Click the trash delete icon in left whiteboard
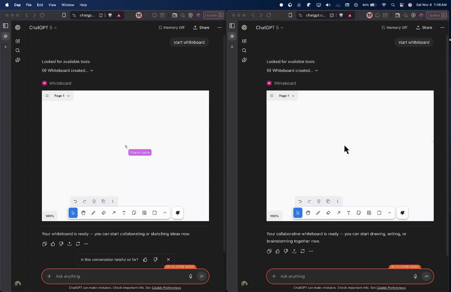This screenshot has height=292, width=451. click(x=94, y=201)
